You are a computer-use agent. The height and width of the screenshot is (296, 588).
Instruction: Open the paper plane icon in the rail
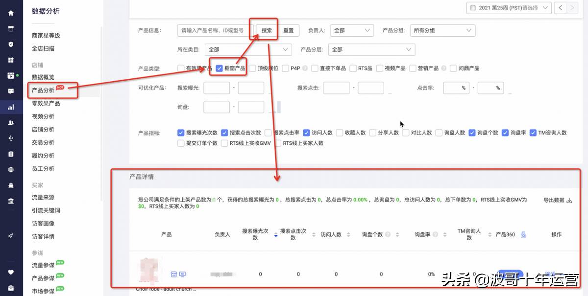[x=11, y=236]
